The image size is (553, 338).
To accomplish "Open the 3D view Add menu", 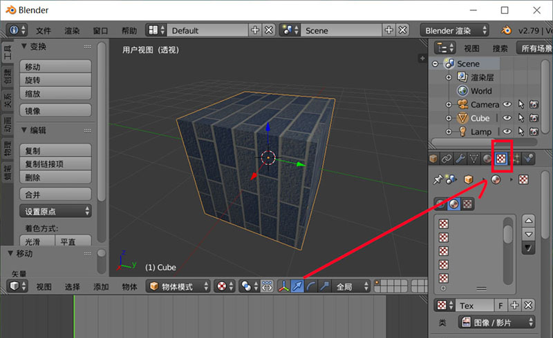I will coord(101,286).
